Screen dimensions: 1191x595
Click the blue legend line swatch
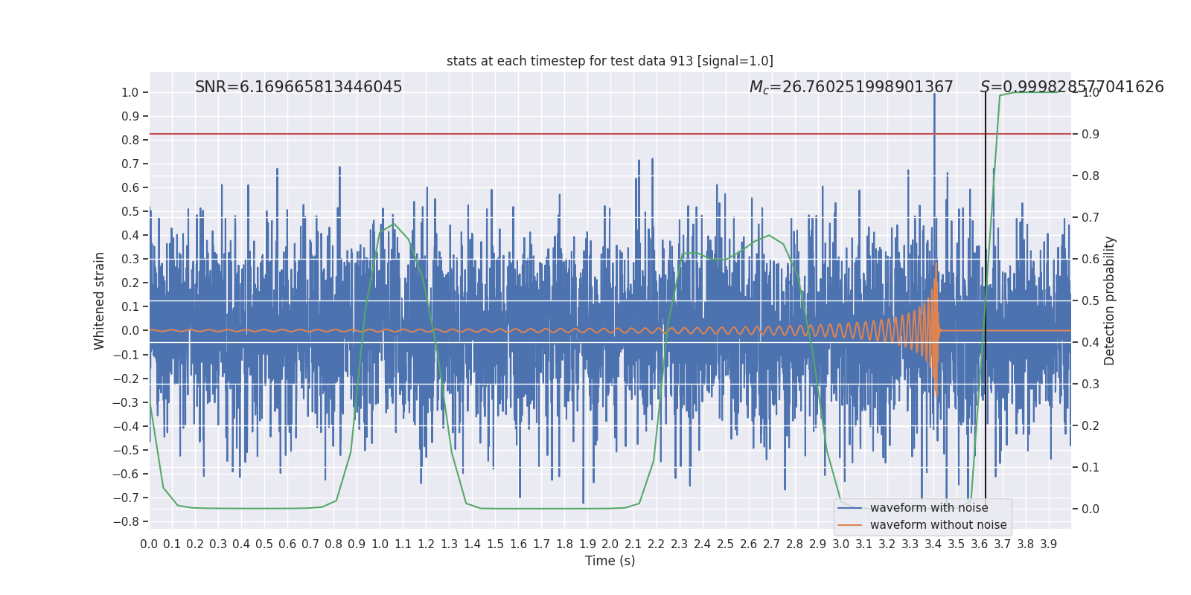pos(849,508)
